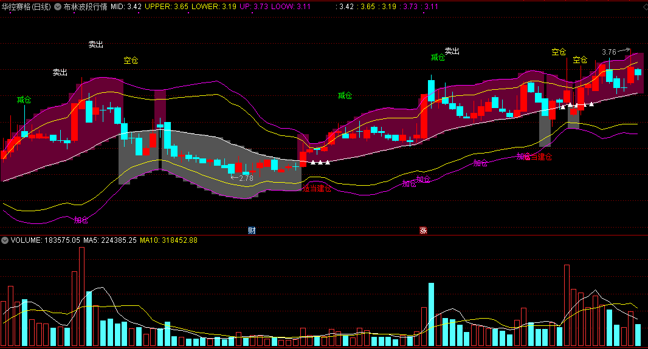Click the MA5: 224385.25 readout
Image resolution: width=648 pixels, height=349 pixels.
(110, 240)
